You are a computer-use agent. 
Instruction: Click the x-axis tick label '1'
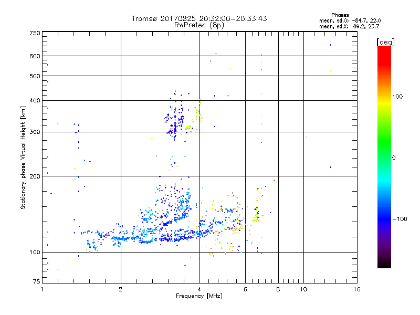[x=42, y=289]
